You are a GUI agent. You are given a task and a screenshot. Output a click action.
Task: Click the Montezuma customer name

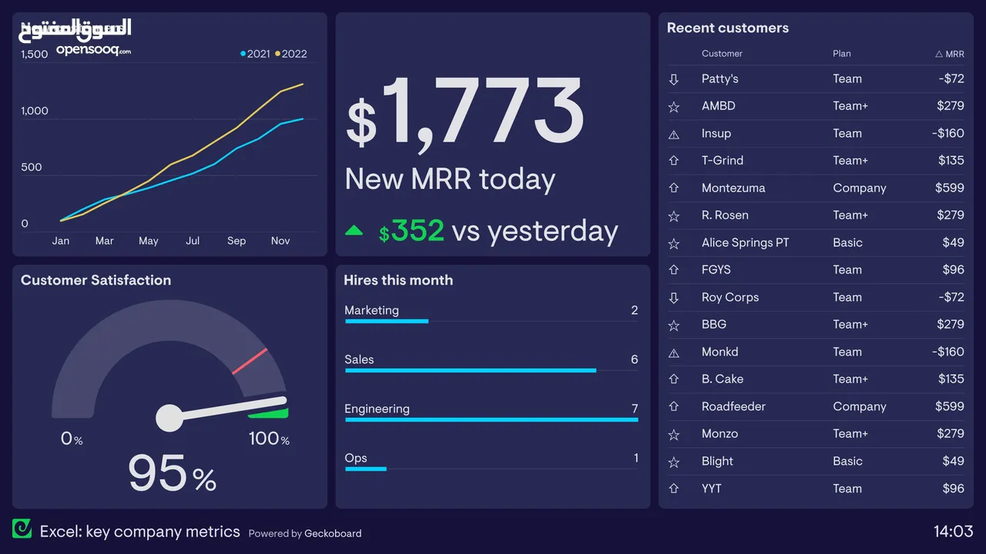[733, 188]
